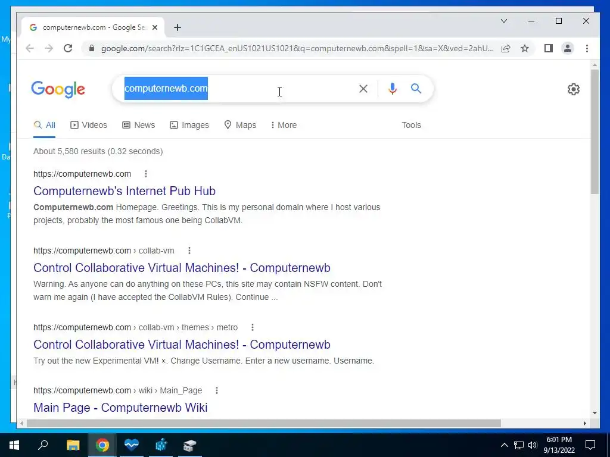The width and height of the screenshot is (610, 457).
Task: Open the blue heartbeat app in the taskbar
Action: pyautogui.click(x=132, y=445)
